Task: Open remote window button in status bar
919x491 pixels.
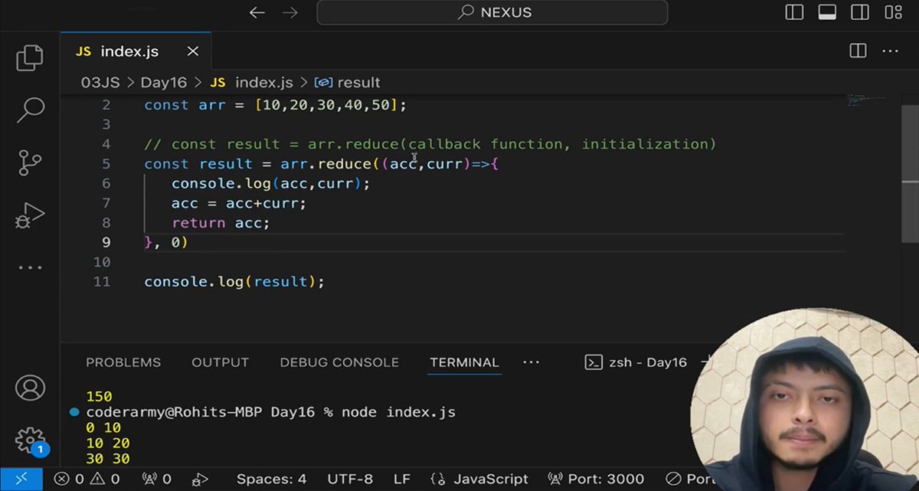Action: click(21, 479)
